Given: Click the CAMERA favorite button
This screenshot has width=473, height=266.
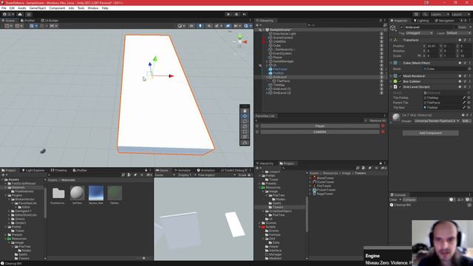Looking at the screenshot, I should pos(320,132).
